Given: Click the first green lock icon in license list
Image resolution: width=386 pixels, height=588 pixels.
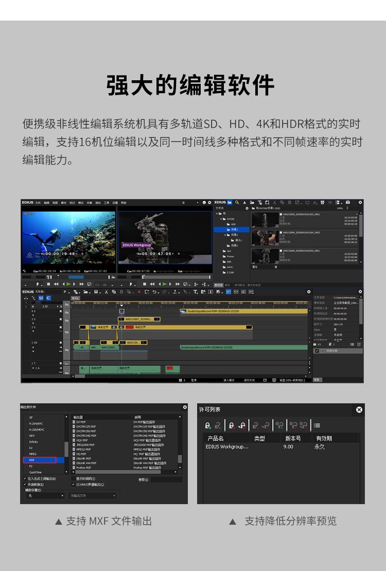Looking at the screenshot, I should [208, 425].
